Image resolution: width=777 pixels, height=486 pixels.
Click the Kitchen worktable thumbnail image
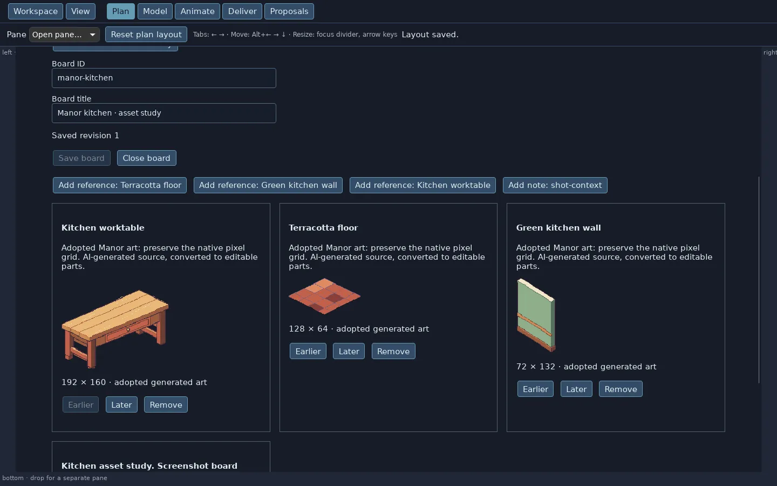point(115,328)
